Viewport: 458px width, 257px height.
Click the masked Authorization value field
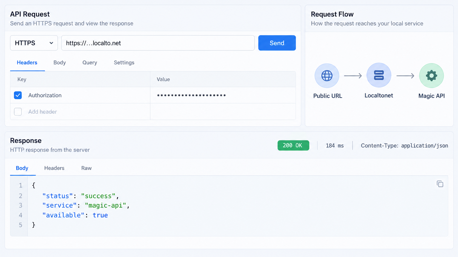(x=223, y=95)
